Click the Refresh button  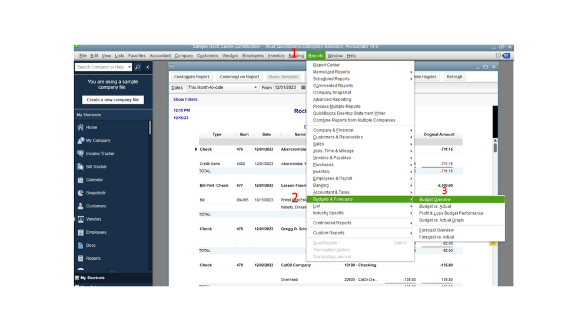(x=454, y=77)
